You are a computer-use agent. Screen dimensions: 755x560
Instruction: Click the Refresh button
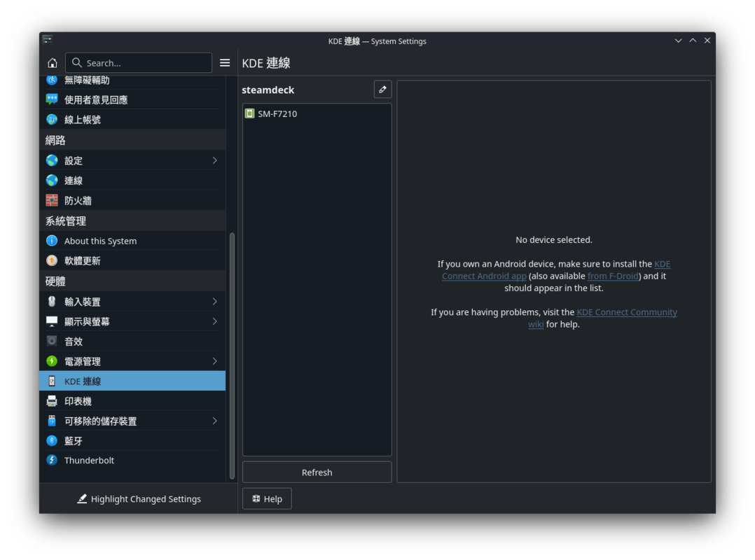click(317, 472)
